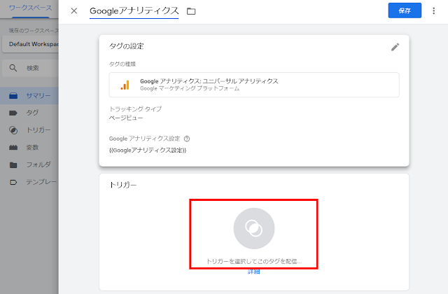Open トリガー in the sidebar

pos(29,130)
